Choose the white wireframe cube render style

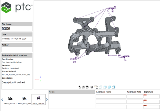coord(100,87)
